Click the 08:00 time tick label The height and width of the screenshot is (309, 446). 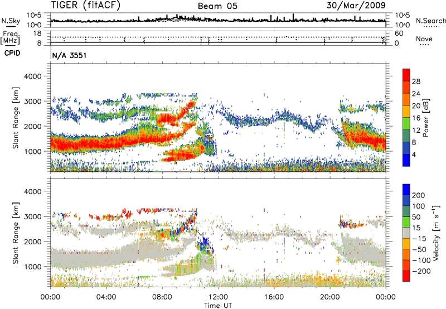[x=162, y=297]
